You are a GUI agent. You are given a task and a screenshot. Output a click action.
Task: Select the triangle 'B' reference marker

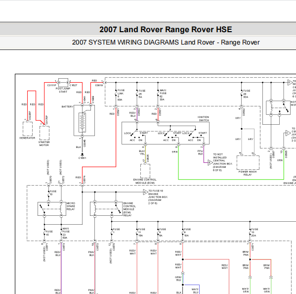(x=210, y=162)
